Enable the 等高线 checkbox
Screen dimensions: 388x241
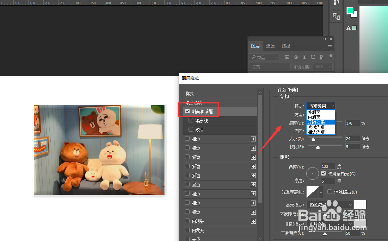[x=191, y=120]
